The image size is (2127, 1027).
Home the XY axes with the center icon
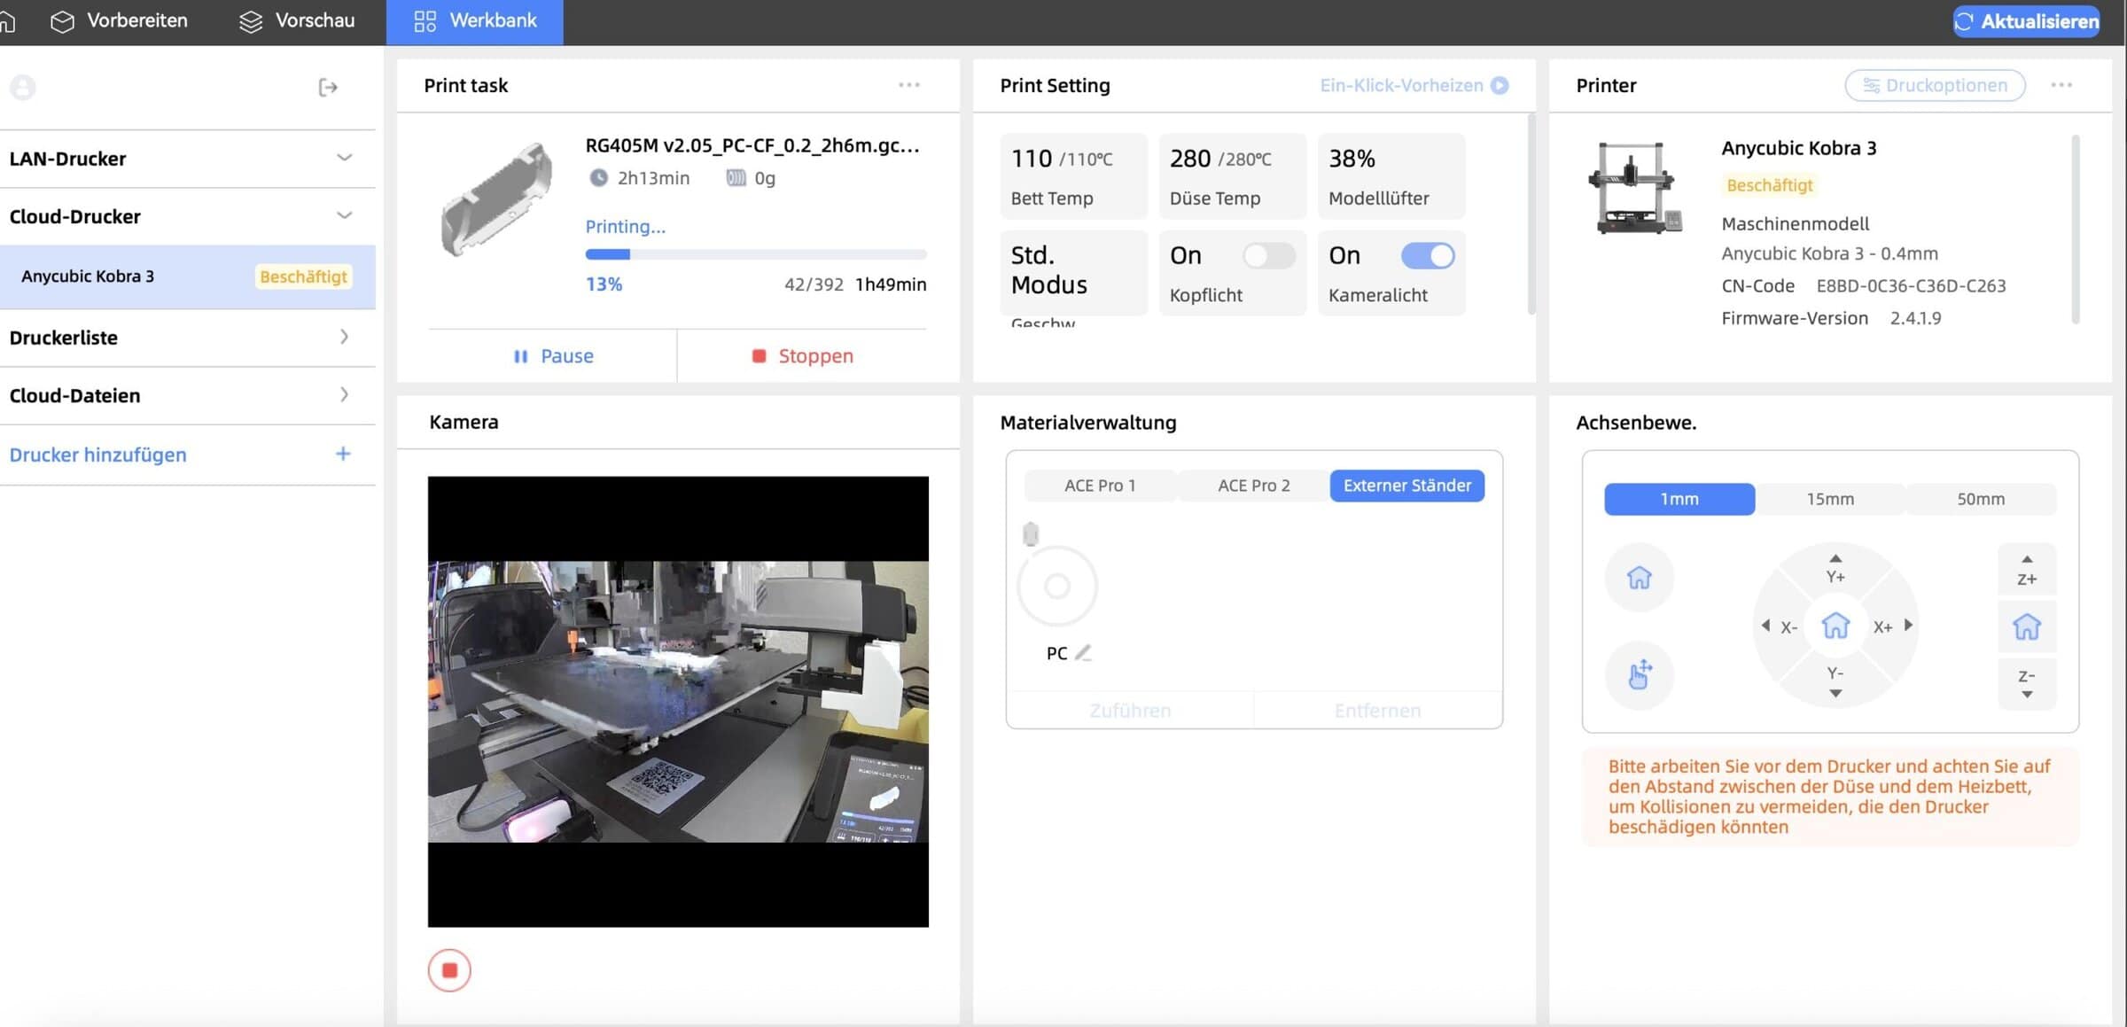(x=1835, y=626)
